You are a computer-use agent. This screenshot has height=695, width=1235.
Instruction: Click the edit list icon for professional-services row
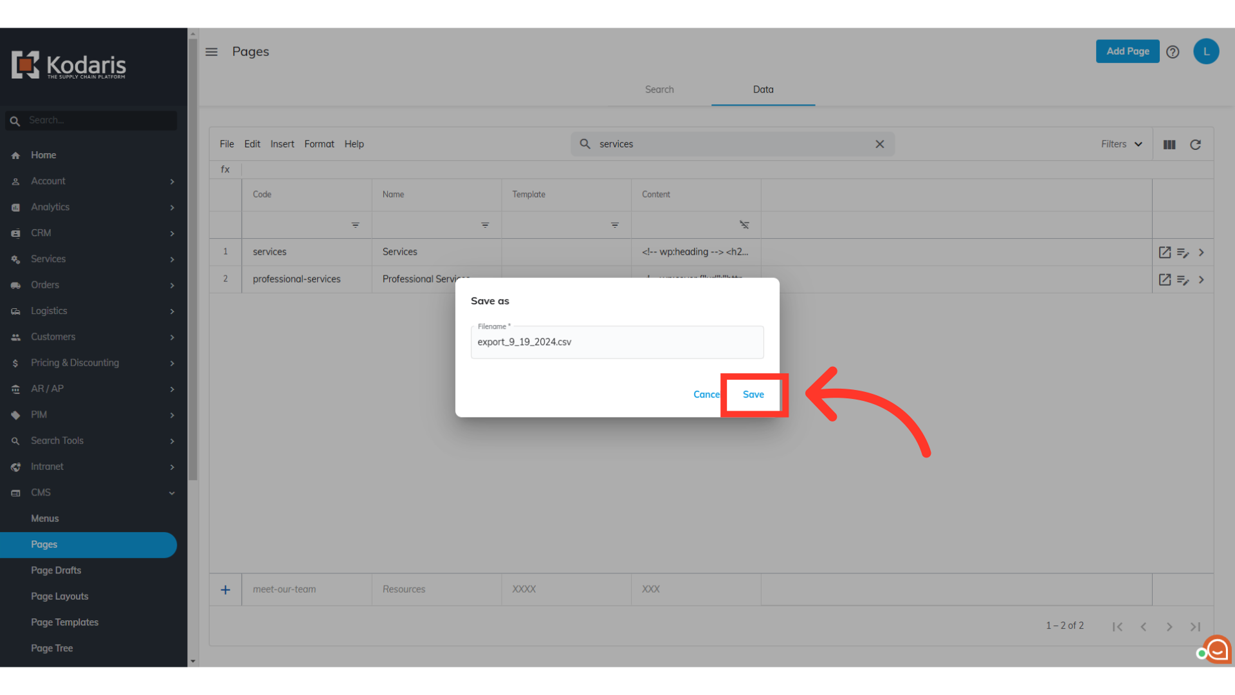1182,279
